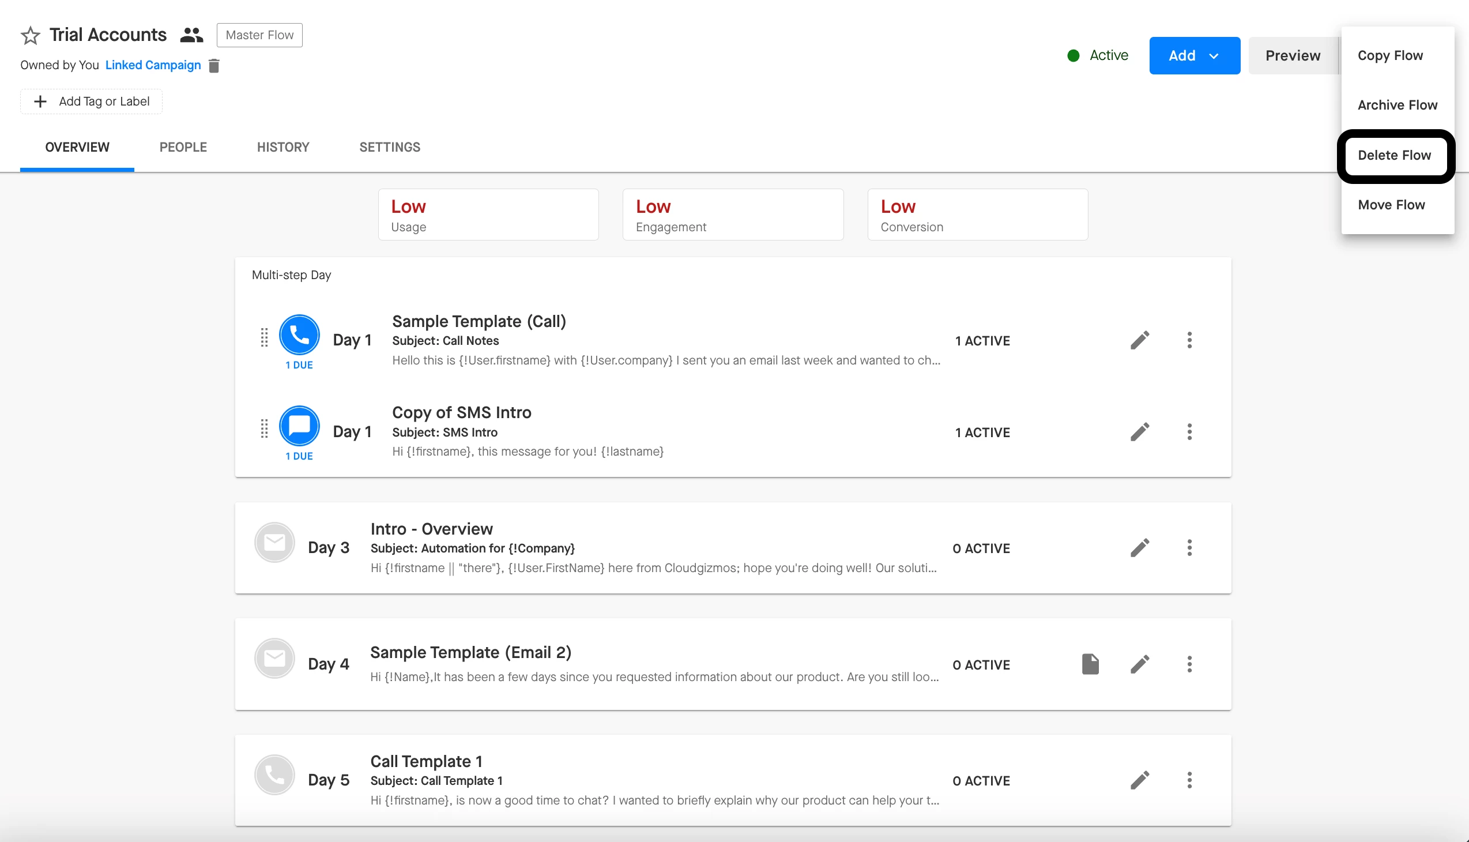Click the shared people icon beside title
This screenshot has height=842, width=1469.
pos(191,35)
